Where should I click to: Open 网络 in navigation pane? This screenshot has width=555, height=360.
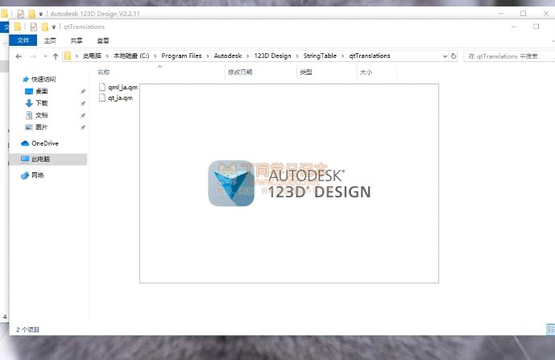pos(37,176)
